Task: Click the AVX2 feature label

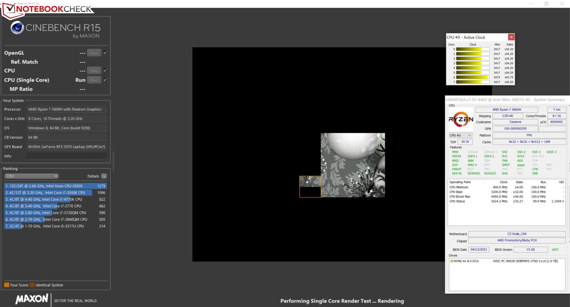Action: 520,156
